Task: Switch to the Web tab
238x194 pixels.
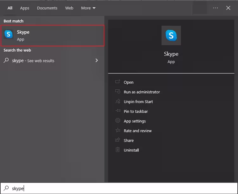Action: click(69, 8)
